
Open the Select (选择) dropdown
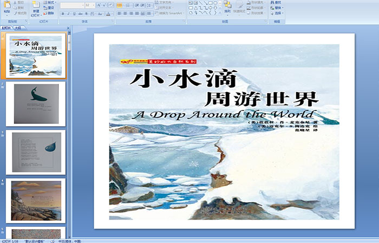[277, 13]
